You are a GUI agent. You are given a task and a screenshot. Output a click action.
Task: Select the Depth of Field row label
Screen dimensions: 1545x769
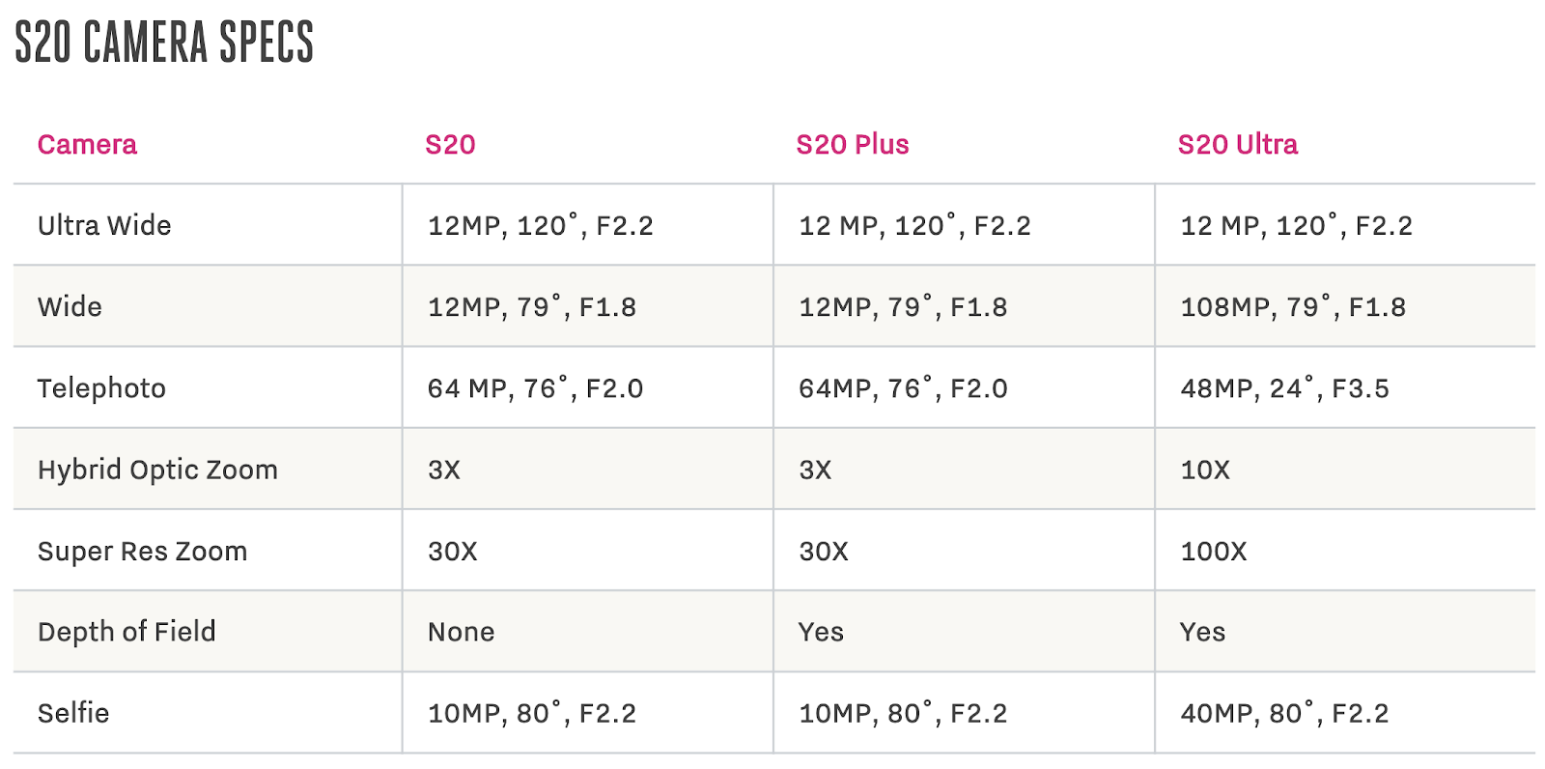pyautogui.click(x=126, y=632)
